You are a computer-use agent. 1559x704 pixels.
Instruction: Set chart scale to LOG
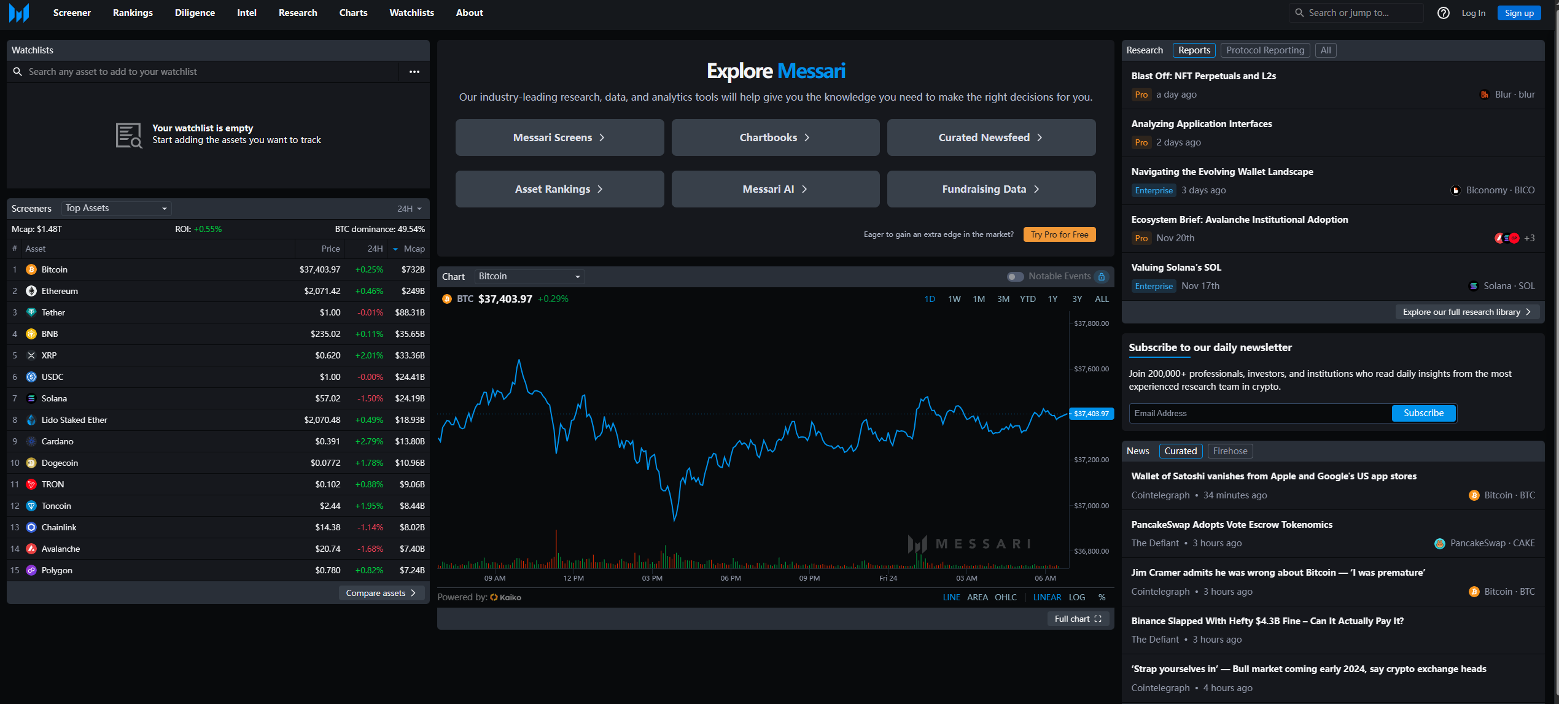pos(1077,597)
